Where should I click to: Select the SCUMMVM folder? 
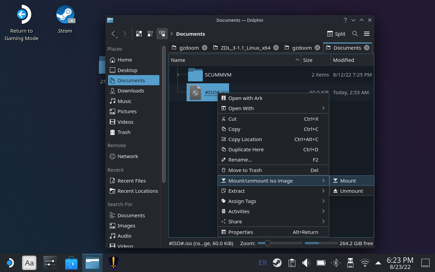coord(210,75)
